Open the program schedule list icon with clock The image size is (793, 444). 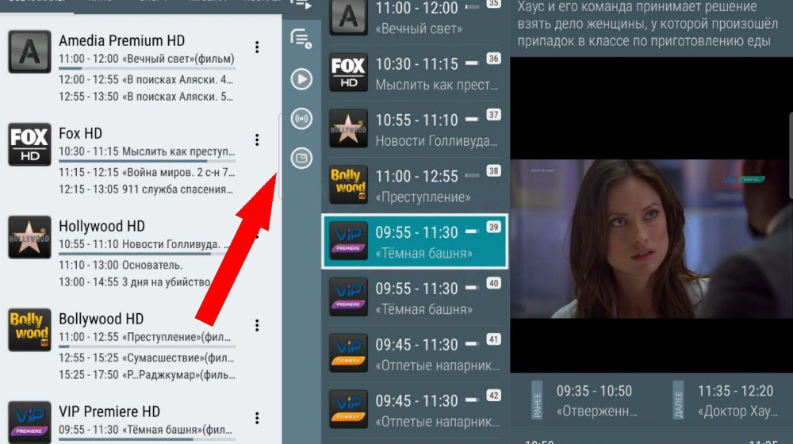[301, 39]
